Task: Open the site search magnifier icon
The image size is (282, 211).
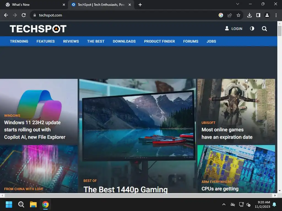Action: (264, 29)
